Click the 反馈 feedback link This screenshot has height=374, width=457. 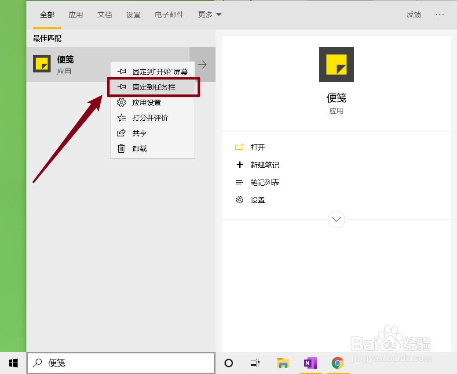coord(413,14)
